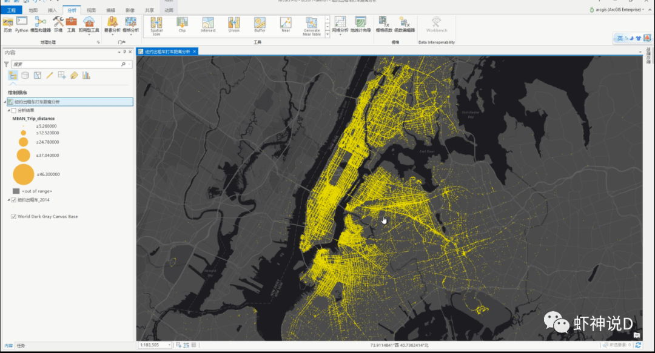Refresh the map using status bar icon
This screenshot has height=353, width=655.
click(638, 345)
